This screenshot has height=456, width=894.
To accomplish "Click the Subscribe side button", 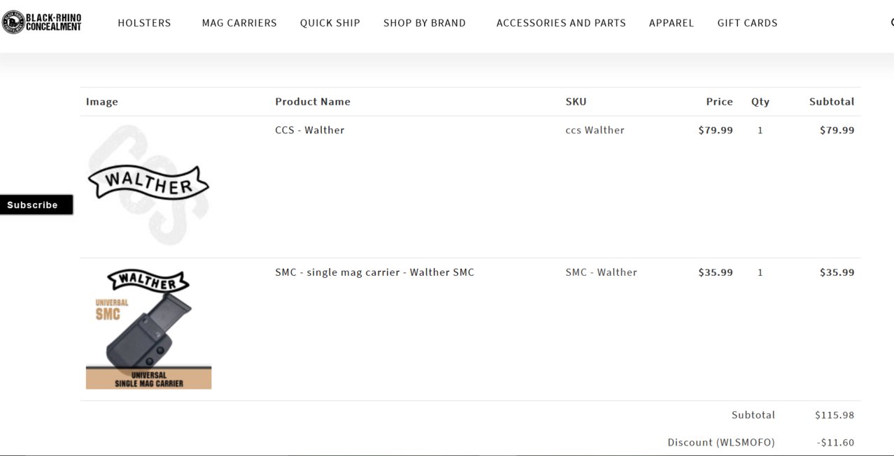I will pyautogui.click(x=36, y=205).
